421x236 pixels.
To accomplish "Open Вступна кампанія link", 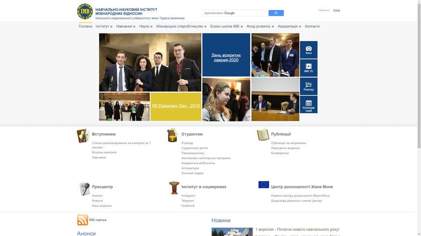I will [104, 152].
